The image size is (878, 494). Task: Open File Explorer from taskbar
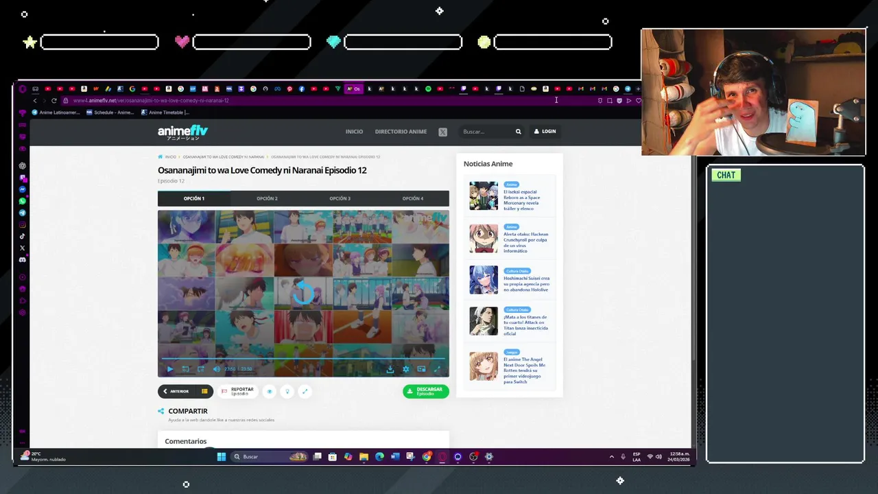pos(364,456)
